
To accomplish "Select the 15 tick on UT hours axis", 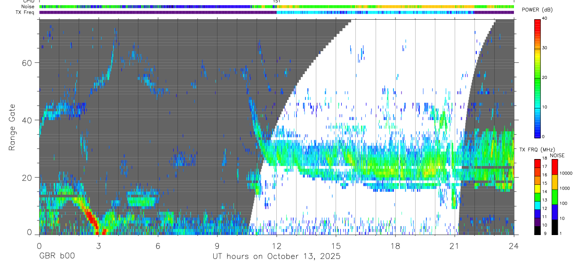I will (336, 246).
